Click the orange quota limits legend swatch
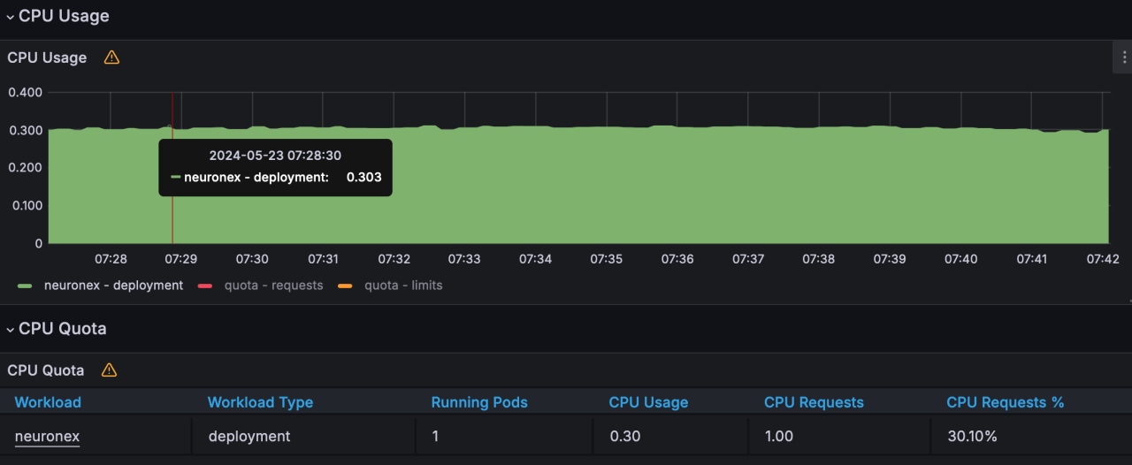This screenshot has width=1132, height=465. pos(345,286)
